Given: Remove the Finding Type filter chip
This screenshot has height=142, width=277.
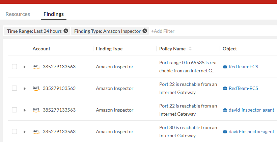Looking at the screenshot, I should pos(145,31).
